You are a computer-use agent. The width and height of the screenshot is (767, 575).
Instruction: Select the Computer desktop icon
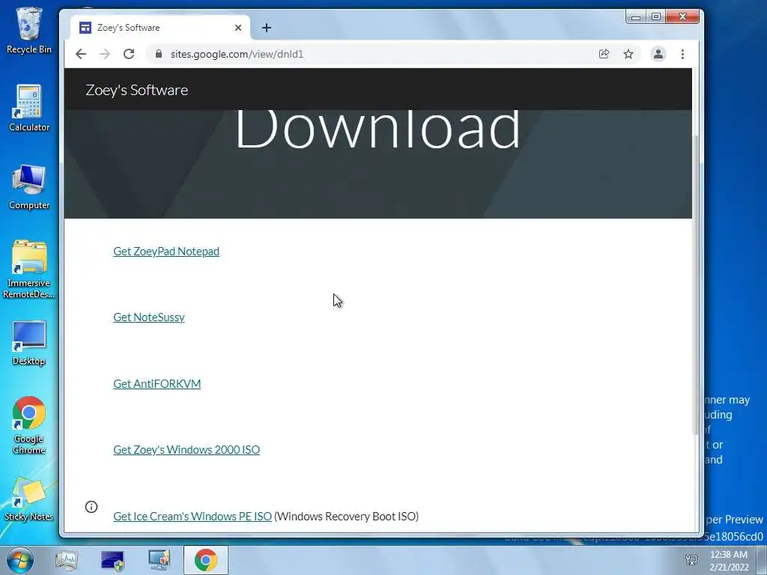coord(29,186)
